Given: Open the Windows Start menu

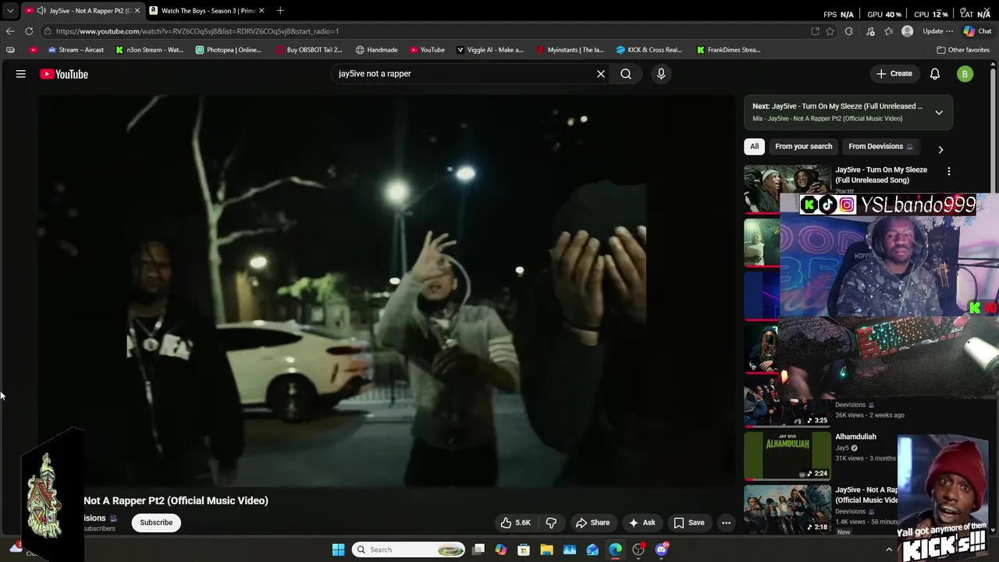Looking at the screenshot, I should 338,550.
